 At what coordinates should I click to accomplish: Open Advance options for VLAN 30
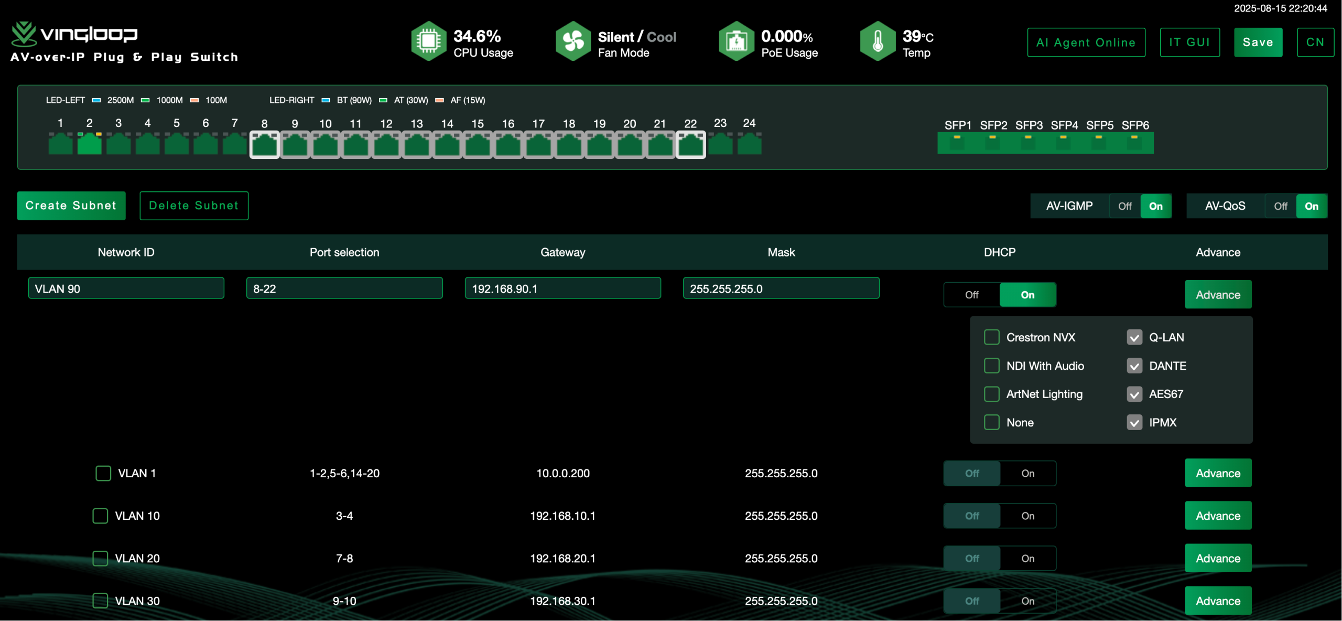click(1218, 601)
